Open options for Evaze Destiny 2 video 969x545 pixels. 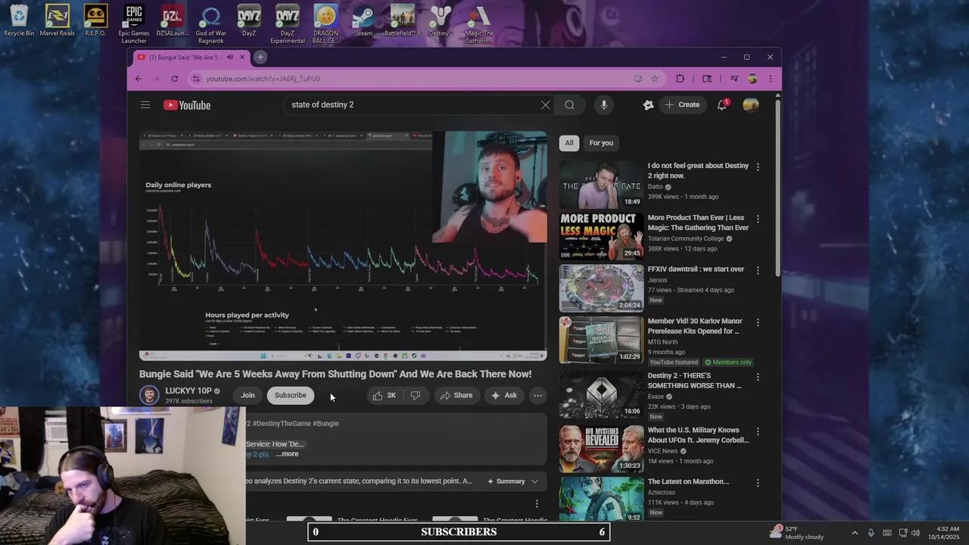click(x=758, y=377)
